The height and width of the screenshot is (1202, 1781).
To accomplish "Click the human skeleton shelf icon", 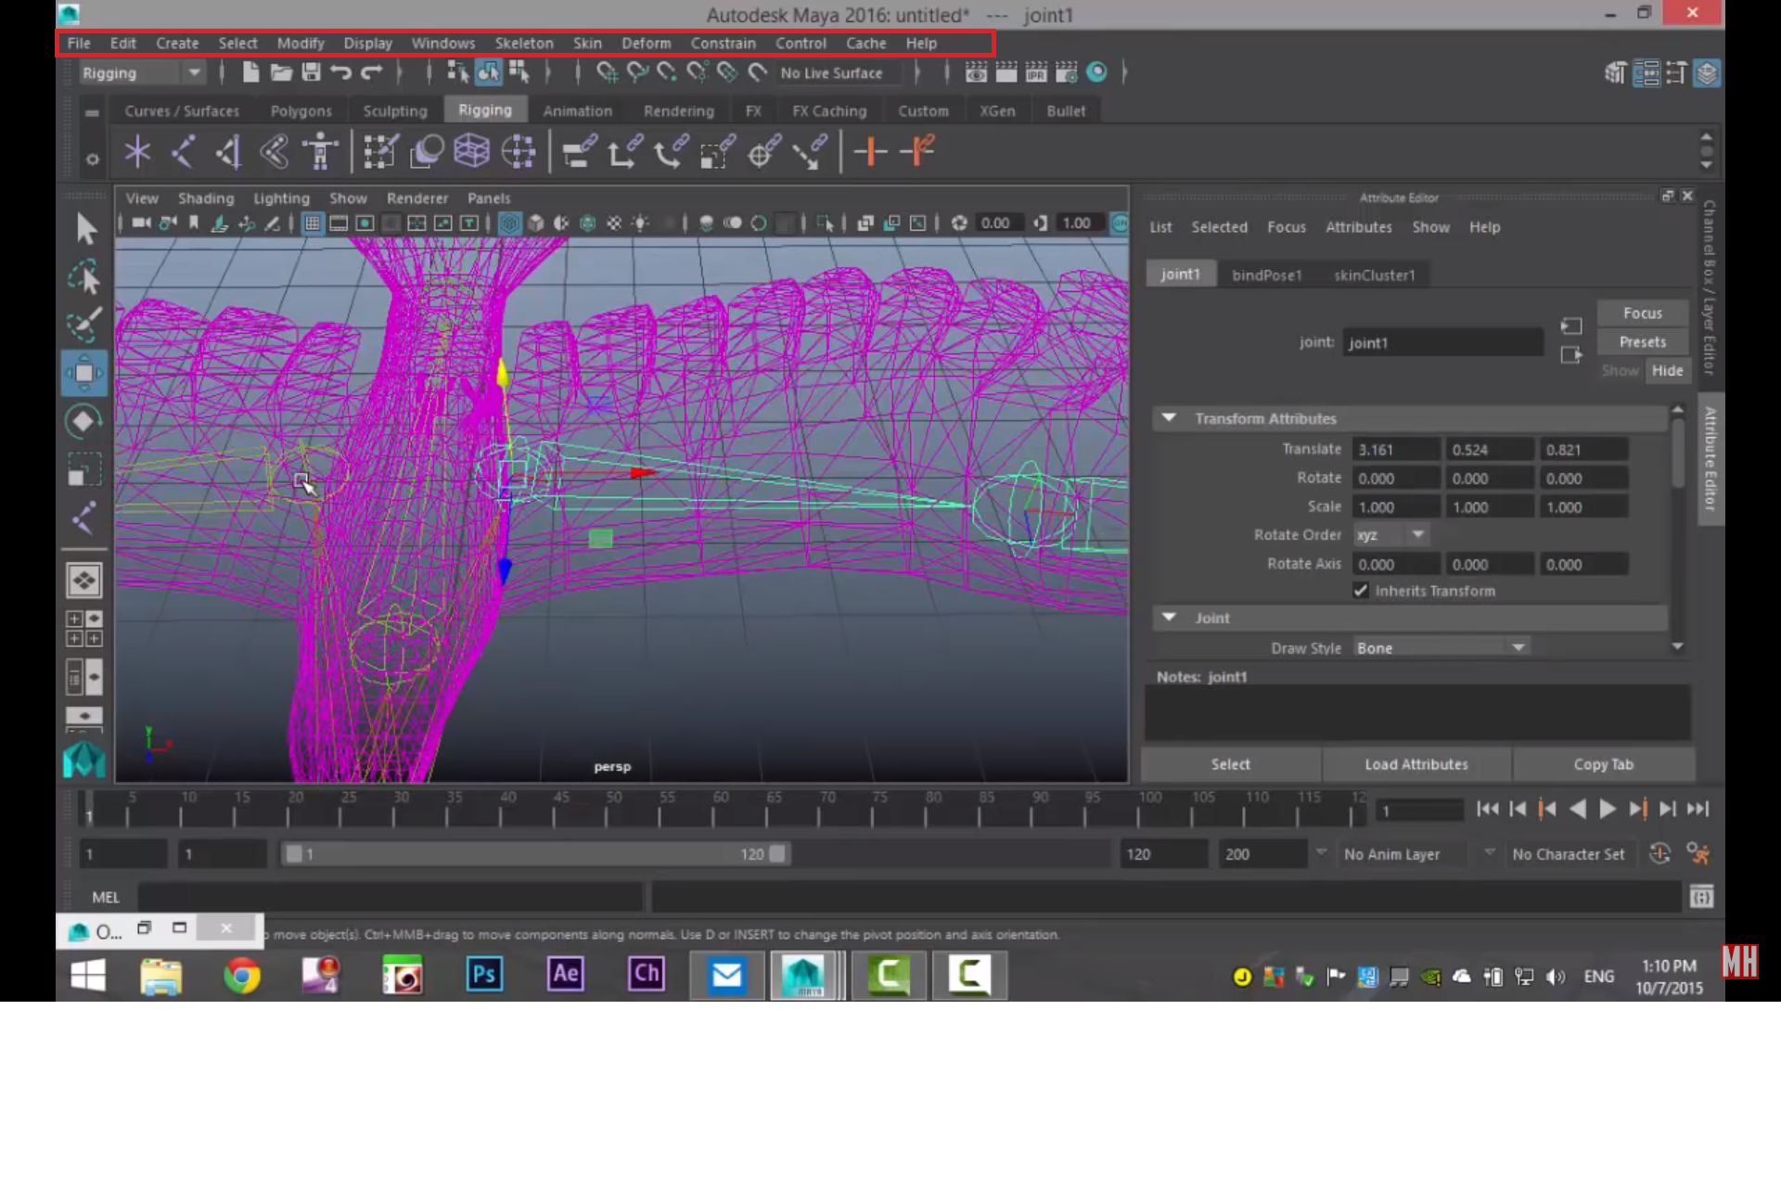I will 320,151.
